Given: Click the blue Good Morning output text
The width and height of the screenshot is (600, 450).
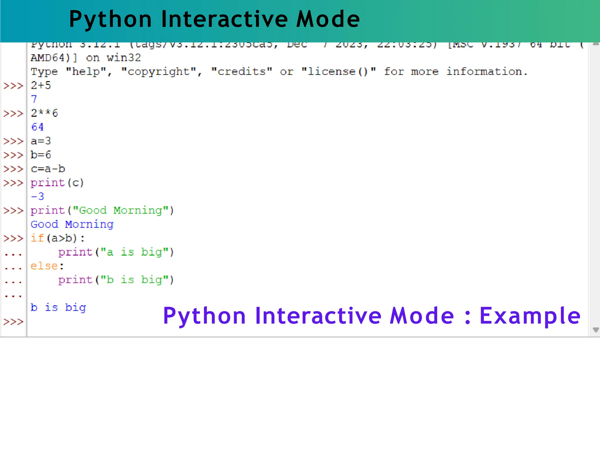Looking at the screenshot, I should click(72, 224).
